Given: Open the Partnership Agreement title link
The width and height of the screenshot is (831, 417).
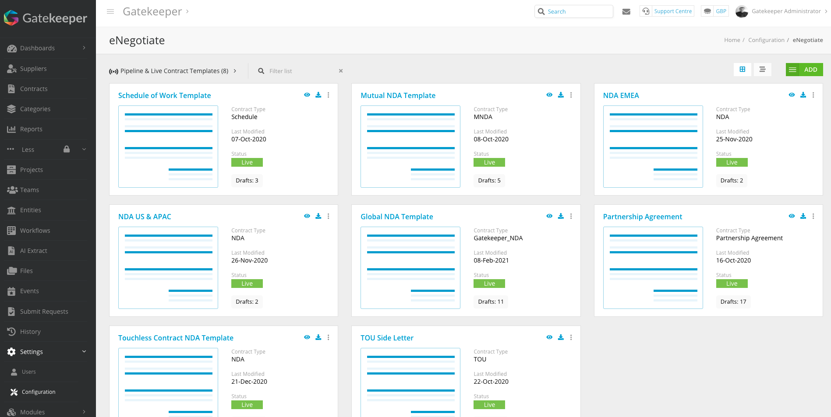Looking at the screenshot, I should pyautogui.click(x=643, y=217).
